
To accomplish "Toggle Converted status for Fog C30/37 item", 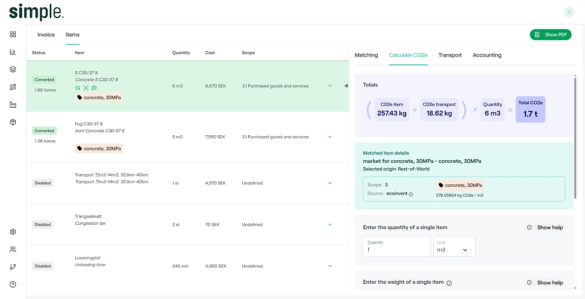I will pyautogui.click(x=44, y=130).
